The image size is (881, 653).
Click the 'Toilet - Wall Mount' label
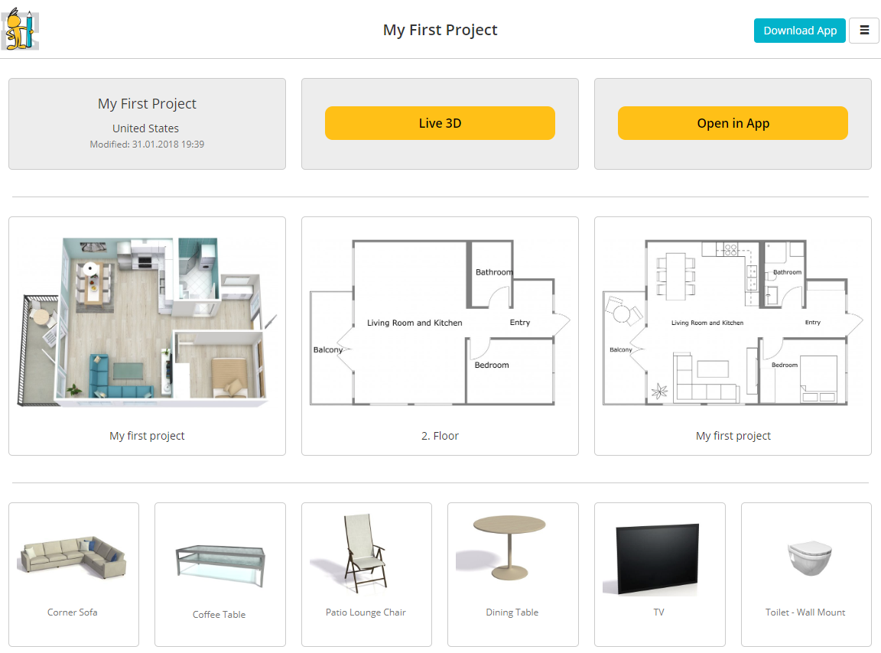pyautogui.click(x=805, y=612)
